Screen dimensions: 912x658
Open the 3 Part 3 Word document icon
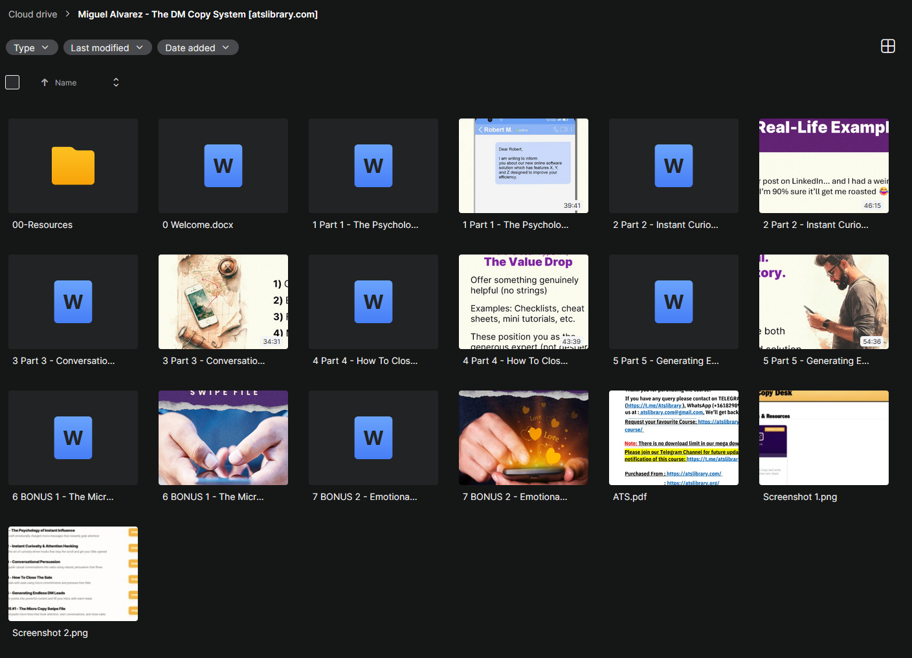coord(73,302)
